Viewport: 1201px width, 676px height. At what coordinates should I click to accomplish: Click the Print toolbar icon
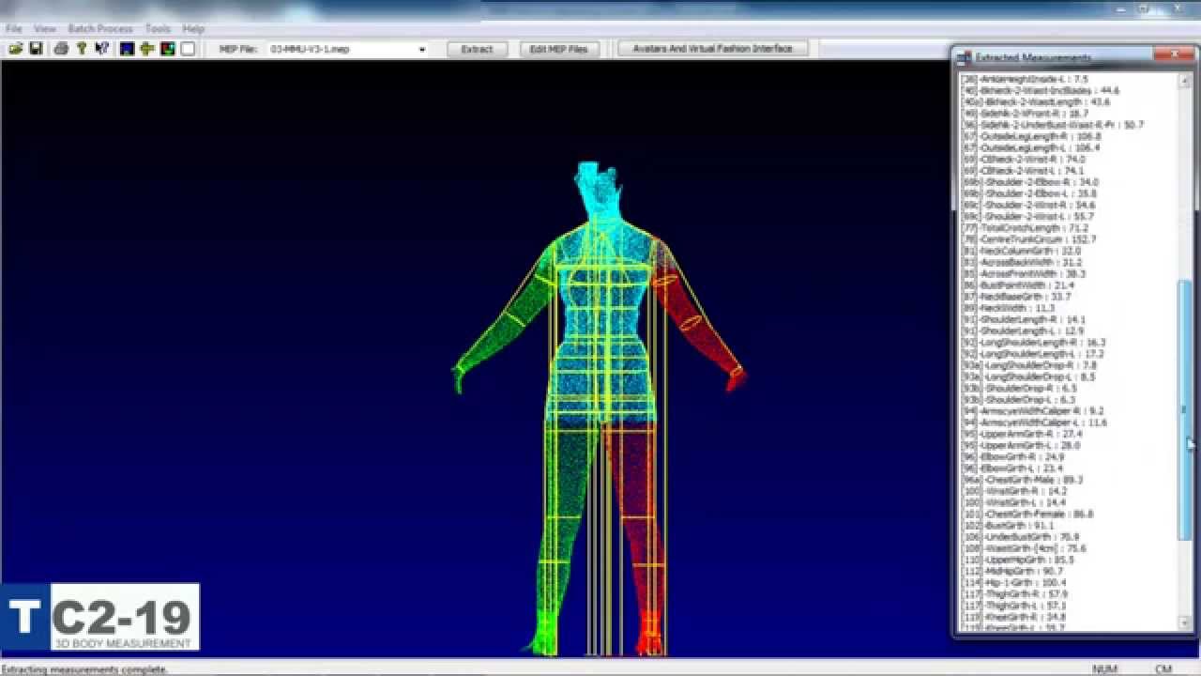point(61,49)
